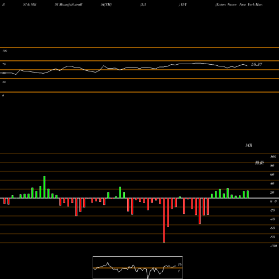Screen dimensions: 279x279
Task: Click the right end of the RSI line
Action: click(247, 66)
